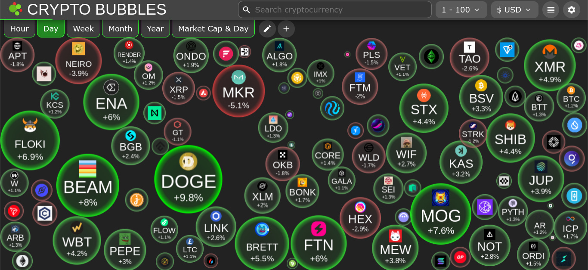
Task: Select the HEX bubble
Action: 360,218
